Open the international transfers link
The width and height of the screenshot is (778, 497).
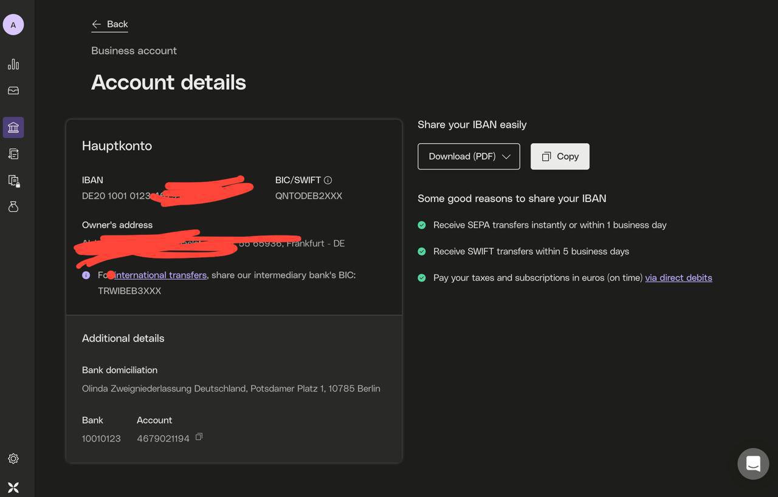pos(160,275)
